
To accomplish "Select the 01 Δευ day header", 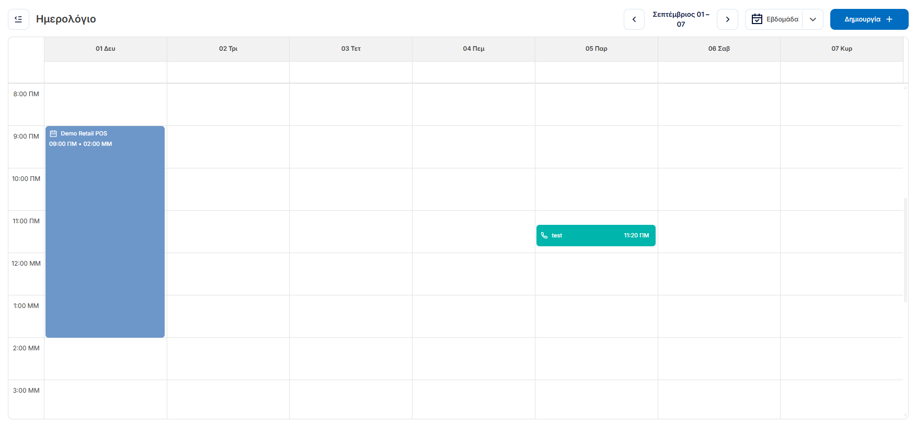I will click(106, 49).
